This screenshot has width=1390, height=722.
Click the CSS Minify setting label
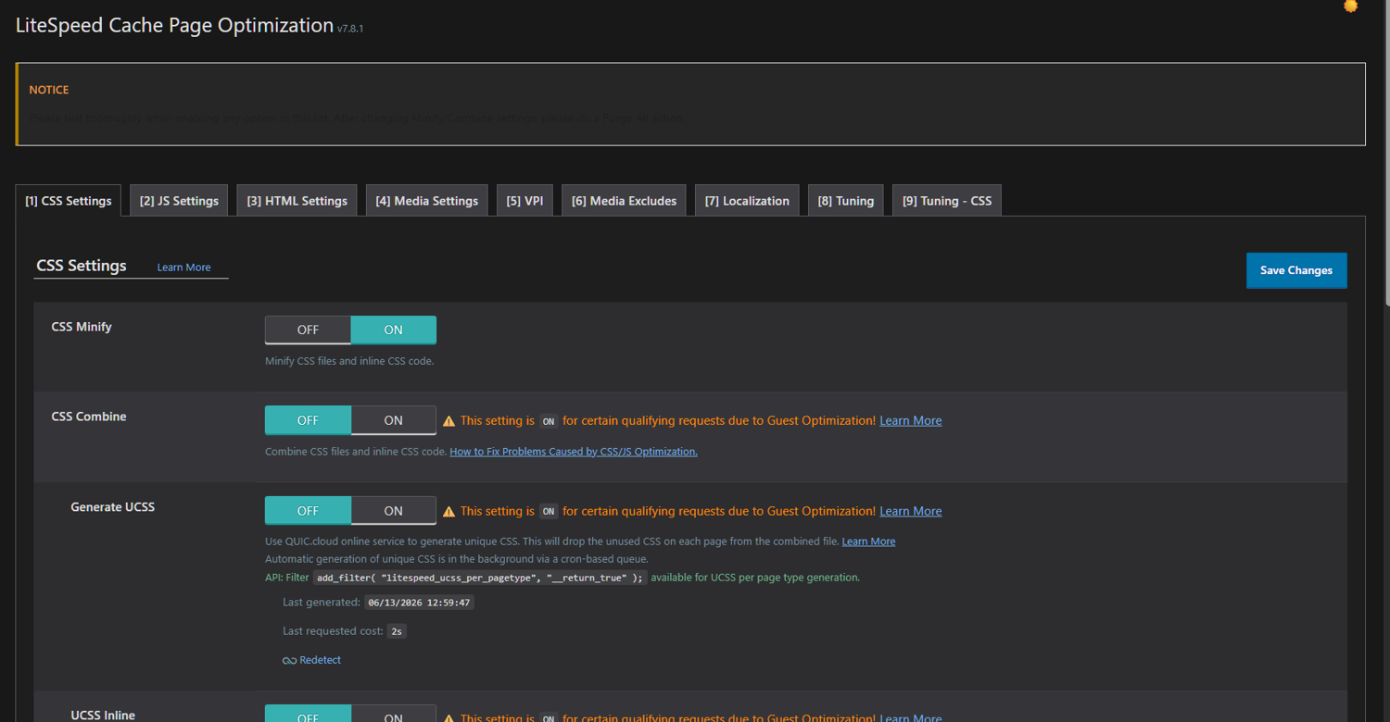82,327
